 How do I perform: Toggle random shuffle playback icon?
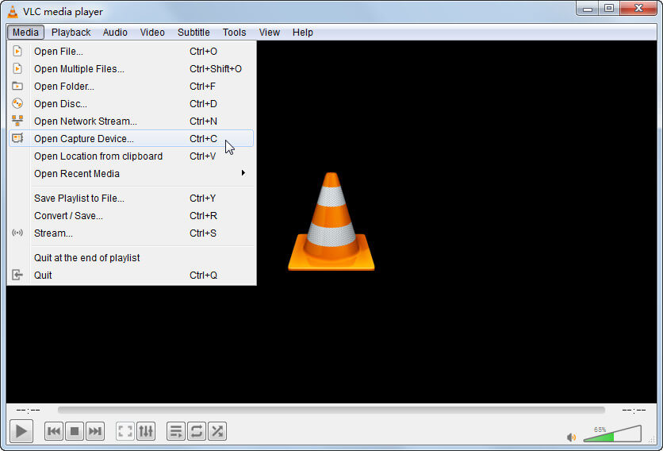click(x=217, y=431)
